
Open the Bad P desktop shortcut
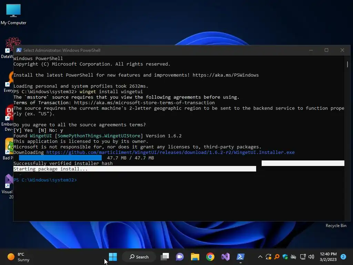(x=8, y=149)
